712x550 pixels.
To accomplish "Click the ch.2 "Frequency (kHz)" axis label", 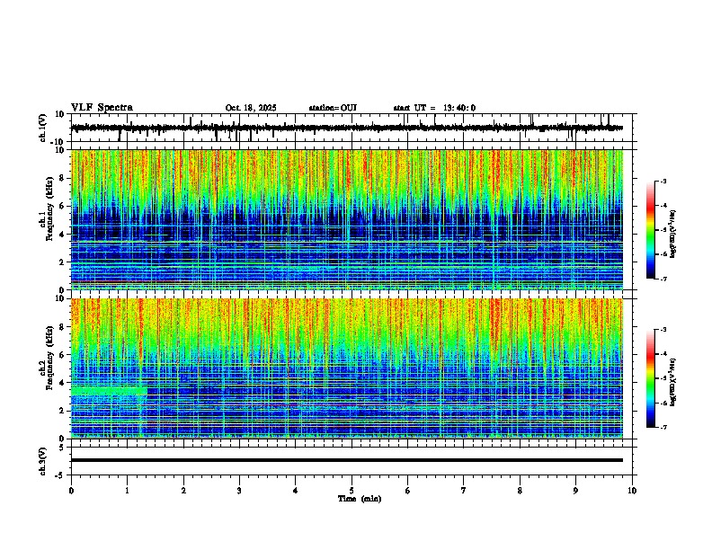I will (49, 358).
